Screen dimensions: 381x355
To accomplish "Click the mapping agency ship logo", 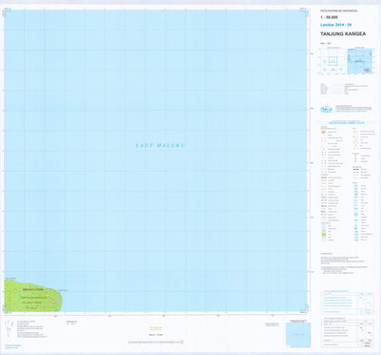I will click(326, 109).
